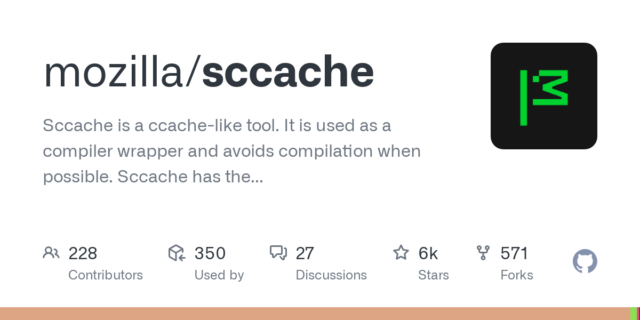Click the Mozilla flag logo avatar
Screen dimensions: 640x320
coord(544,96)
